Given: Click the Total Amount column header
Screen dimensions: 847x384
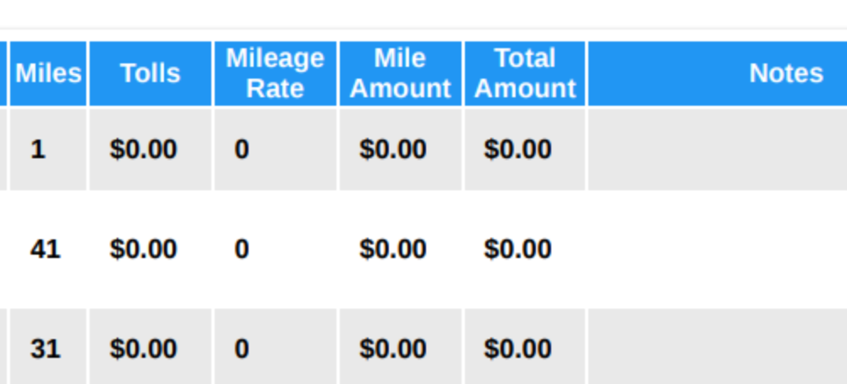Looking at the screenshot, I should (x=525, y=74).
